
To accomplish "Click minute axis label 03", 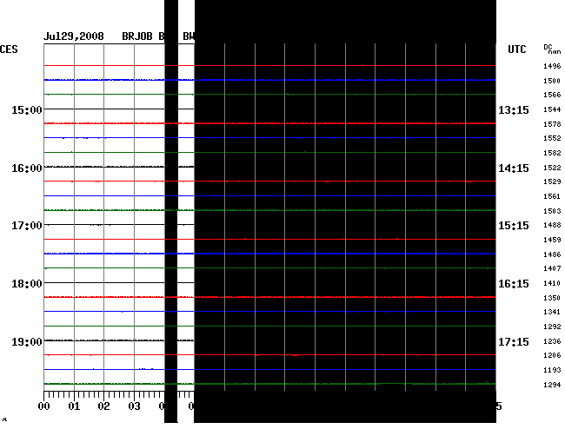I will point(134,406).
